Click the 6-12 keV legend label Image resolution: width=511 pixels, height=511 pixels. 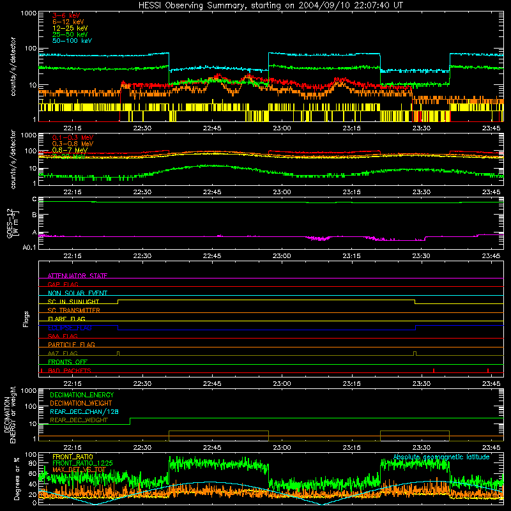[x=68, y=22]
